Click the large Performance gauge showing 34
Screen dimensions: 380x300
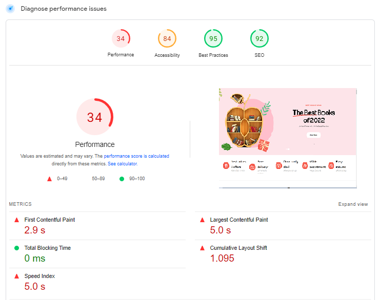(x=94, y=117)
